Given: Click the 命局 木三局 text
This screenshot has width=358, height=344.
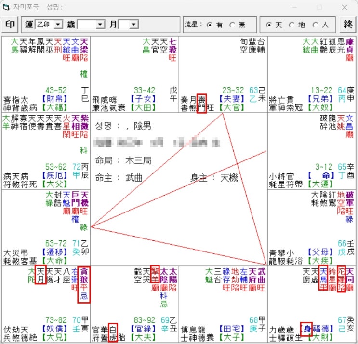Looking at the screenshot, I should (123, 161).
